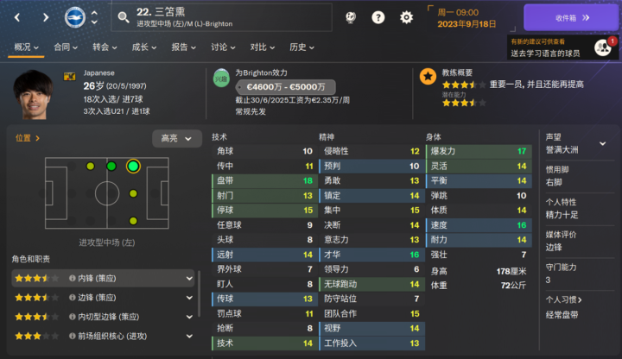Select the highlighted left attacking midfield position dot
622x359 pixels.
(133, 166)
